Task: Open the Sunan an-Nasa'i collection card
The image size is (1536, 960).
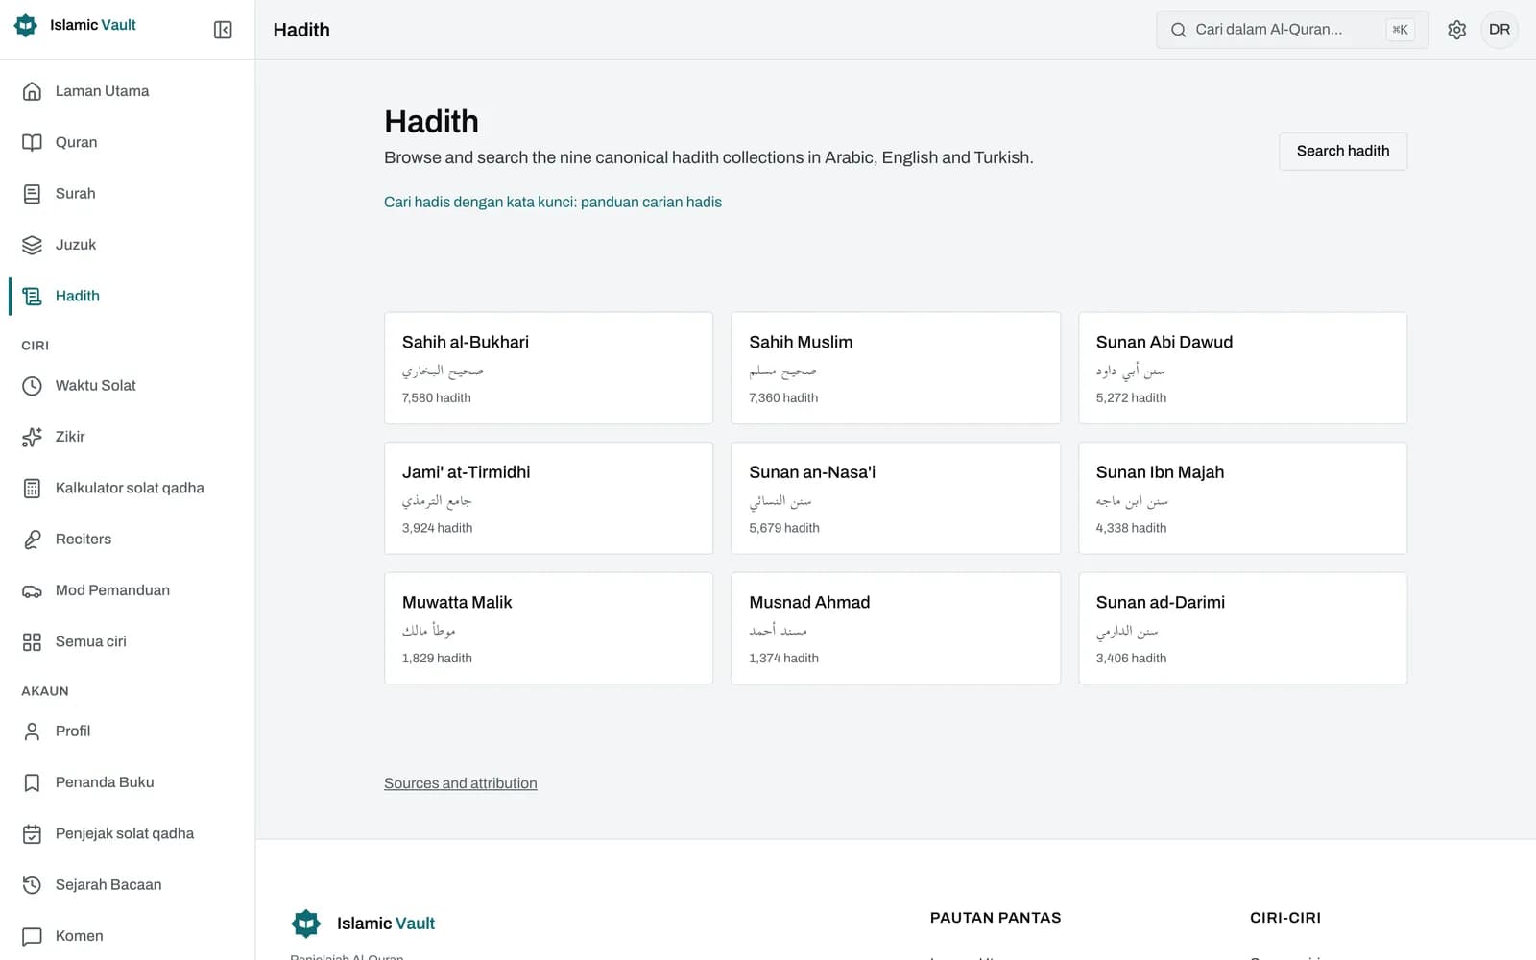Action: click(896, 498)
